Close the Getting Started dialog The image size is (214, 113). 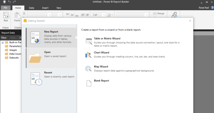coord(190,21)
